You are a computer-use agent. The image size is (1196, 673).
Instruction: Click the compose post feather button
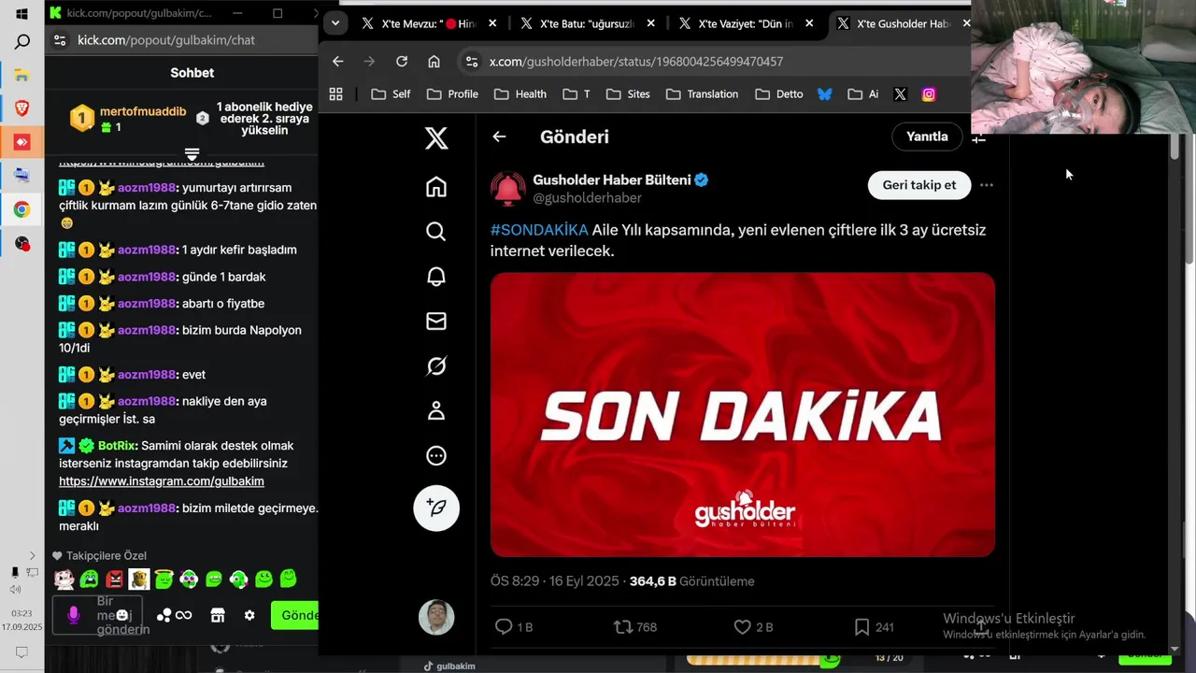436,508
